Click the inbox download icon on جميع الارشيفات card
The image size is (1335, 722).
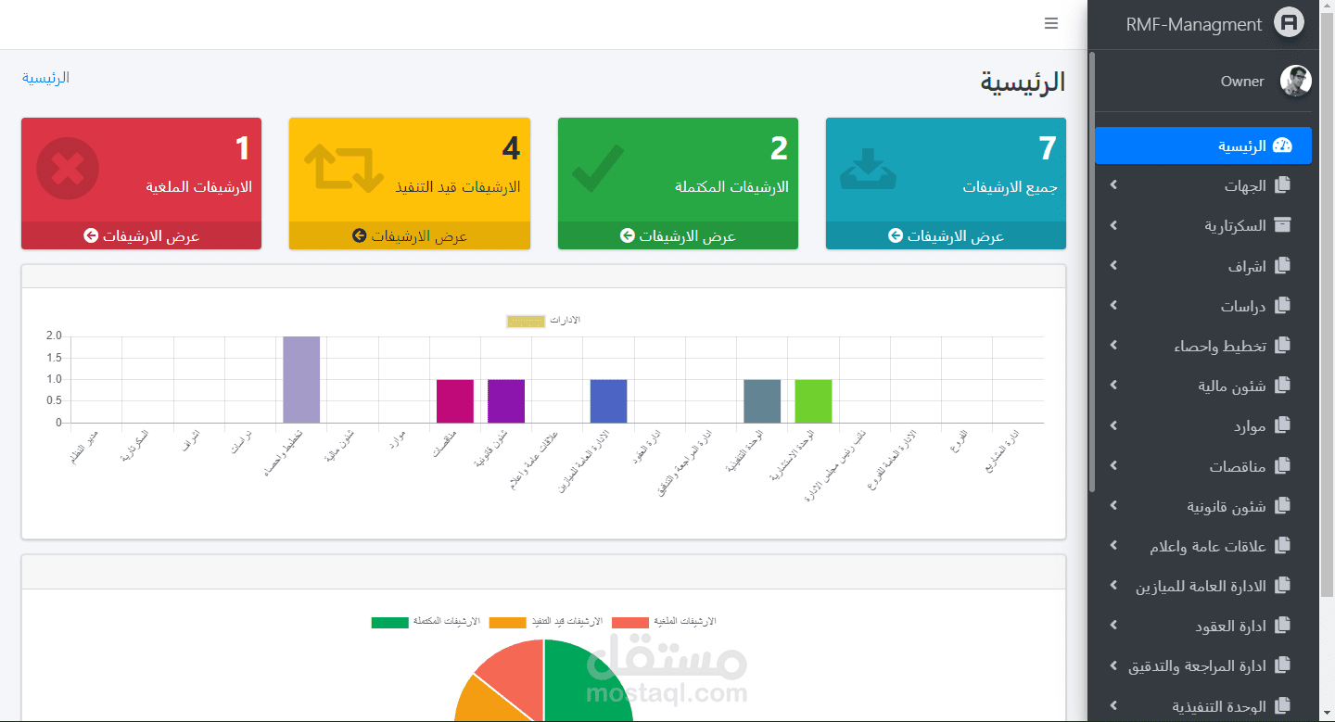click(868, 169)
